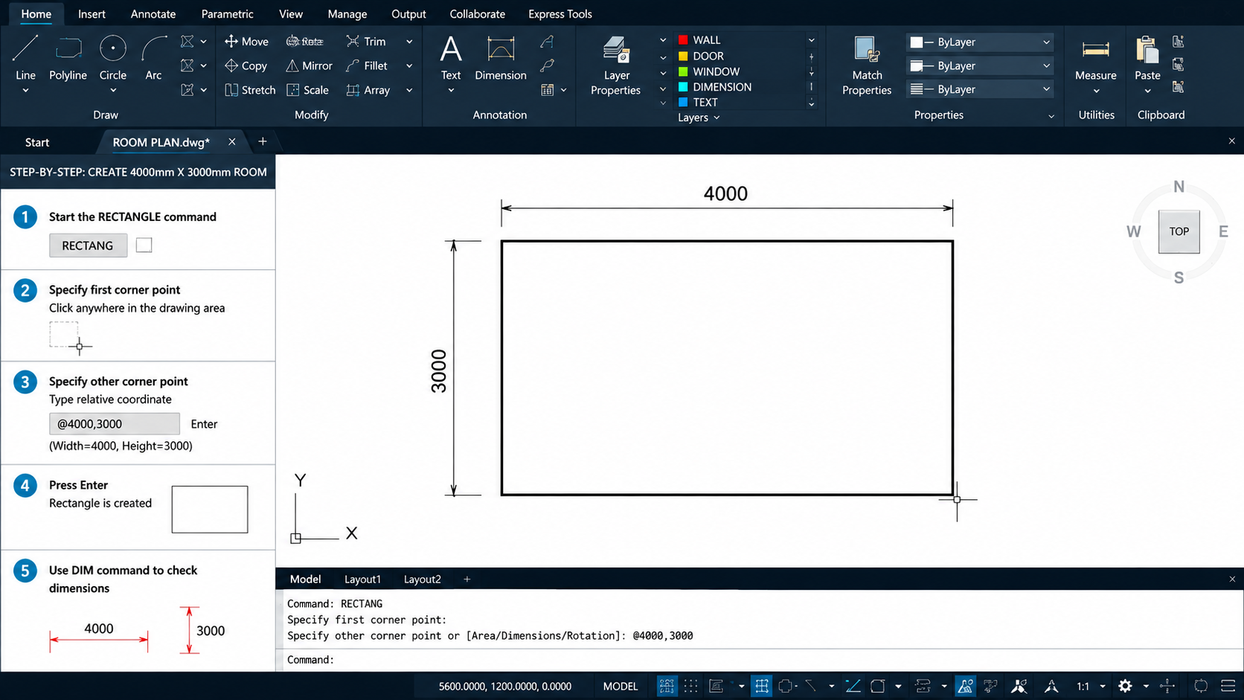Activate the Array command
1244x700 pixels.
pyautogui.click(x=368, y=90)
